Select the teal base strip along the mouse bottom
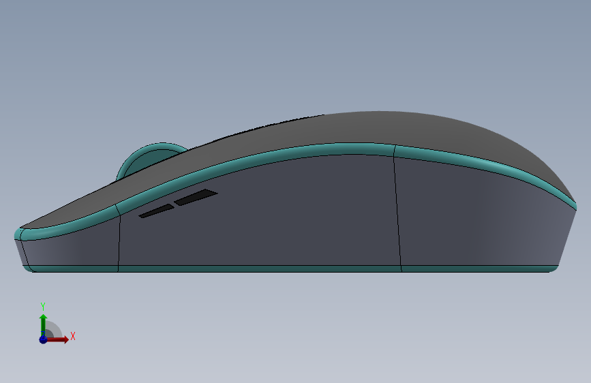 pyautogui.click(x=290, y=269)
